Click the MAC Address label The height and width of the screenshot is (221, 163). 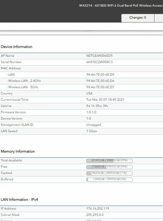click(x=11, y=68)
